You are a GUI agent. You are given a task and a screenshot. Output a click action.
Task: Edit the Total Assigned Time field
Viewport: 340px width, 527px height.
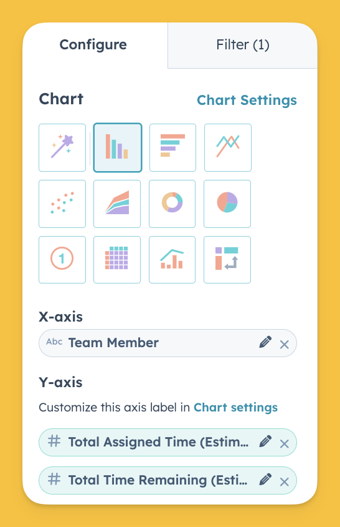[265, 441]
